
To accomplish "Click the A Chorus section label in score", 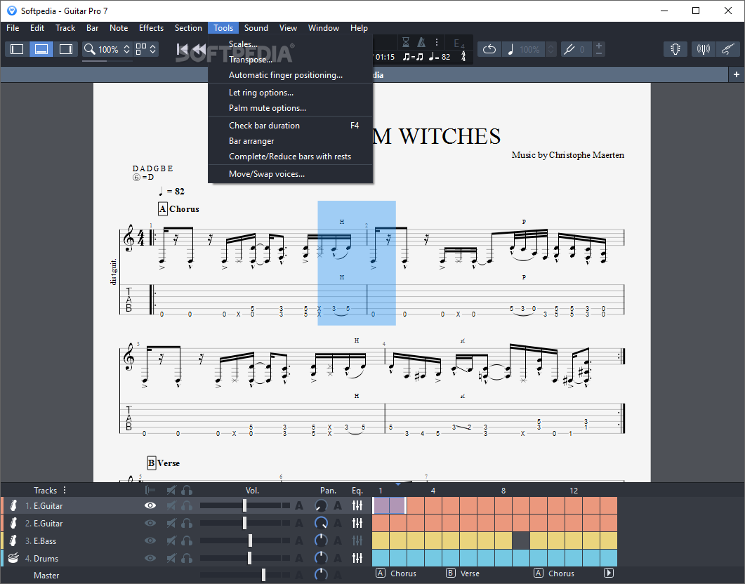I will click(178, 209).
